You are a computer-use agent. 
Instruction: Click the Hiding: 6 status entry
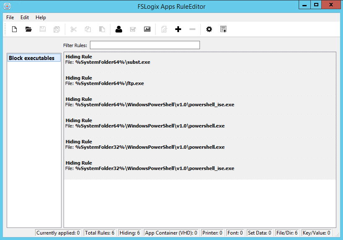pos(130,233)
